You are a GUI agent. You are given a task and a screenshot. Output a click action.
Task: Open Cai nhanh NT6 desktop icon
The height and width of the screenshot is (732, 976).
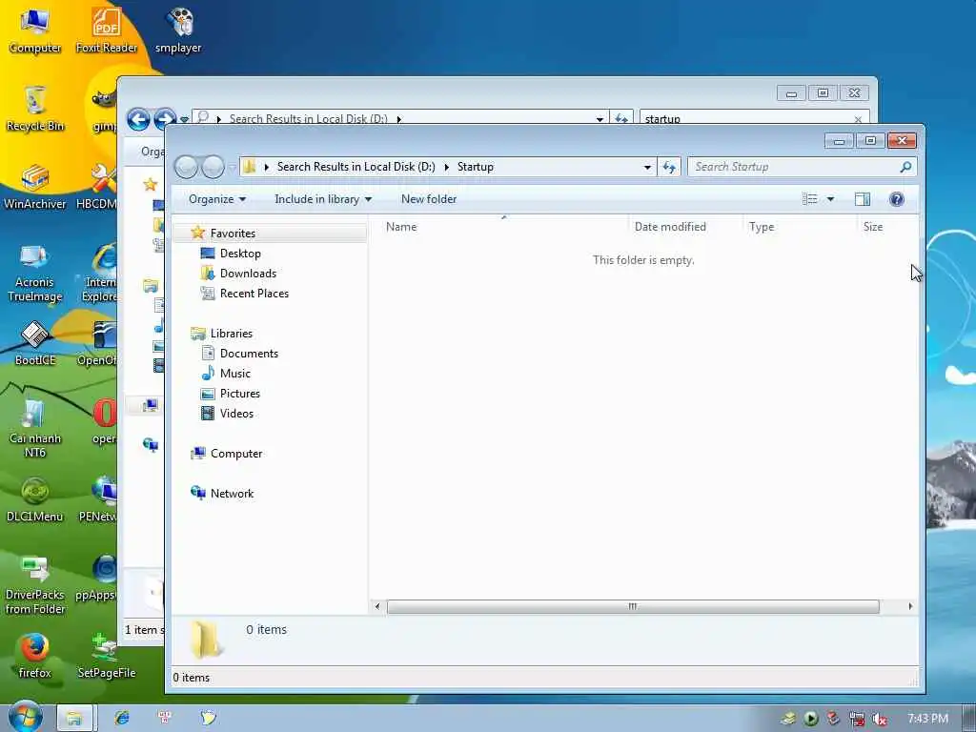35,428
